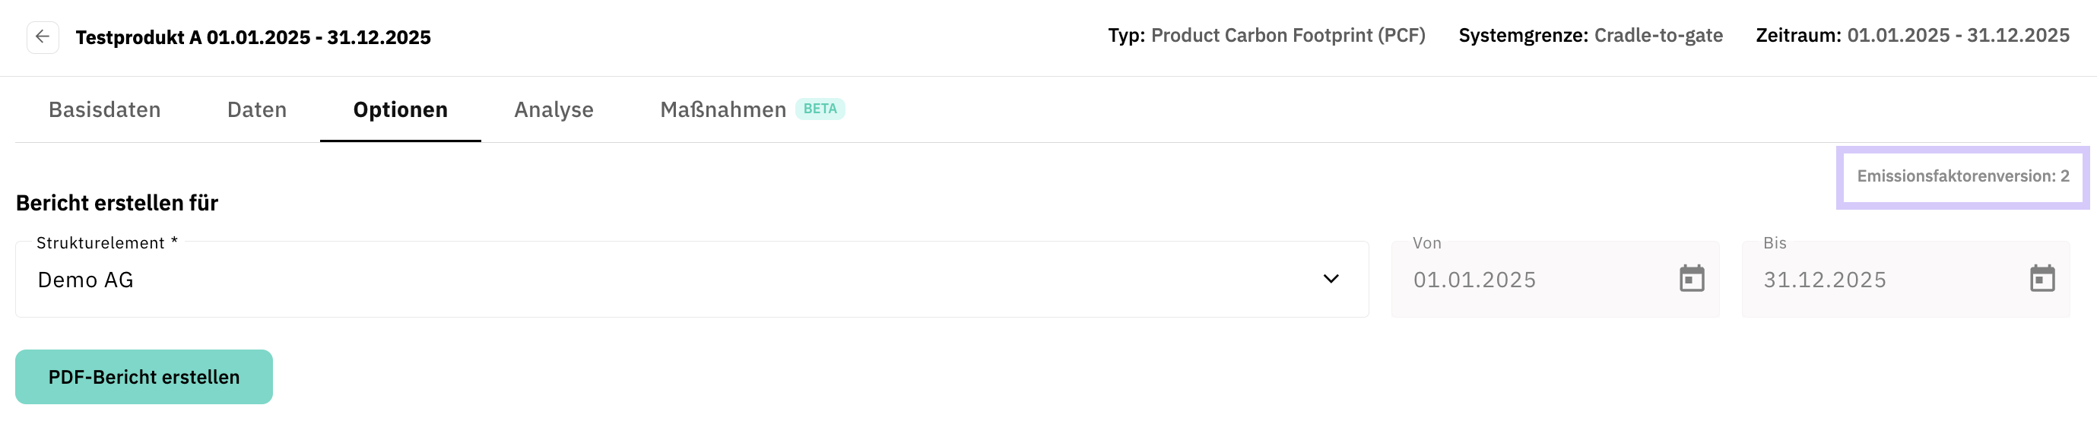This screenshot has width=2097, height=424.
Task: Open the Daten tab
Action: pos(256,110)
